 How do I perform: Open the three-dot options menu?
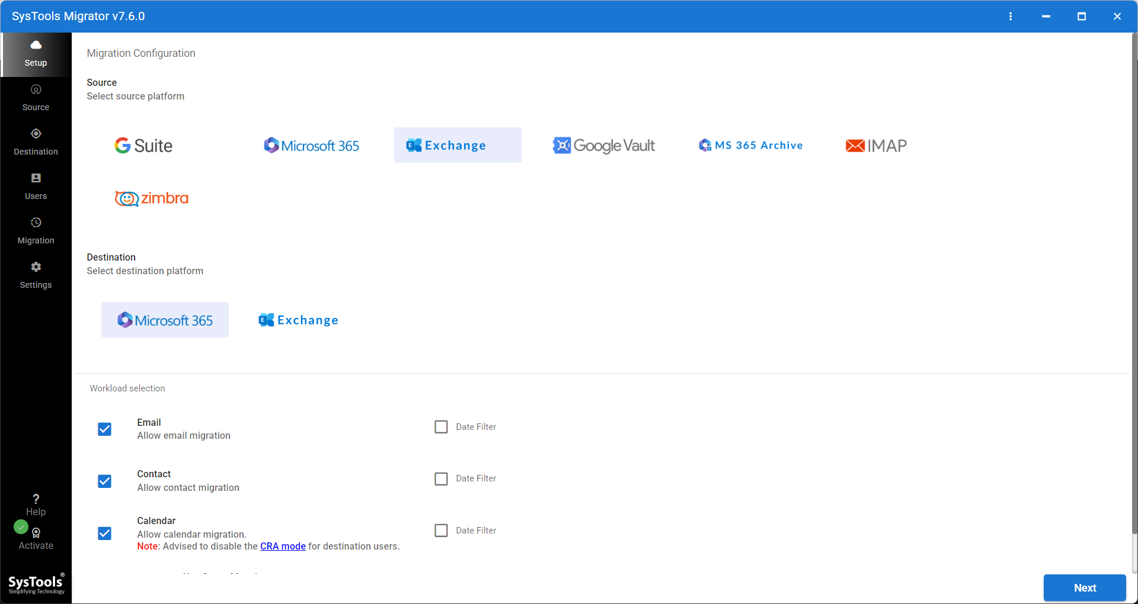(x=1011, y=16)
